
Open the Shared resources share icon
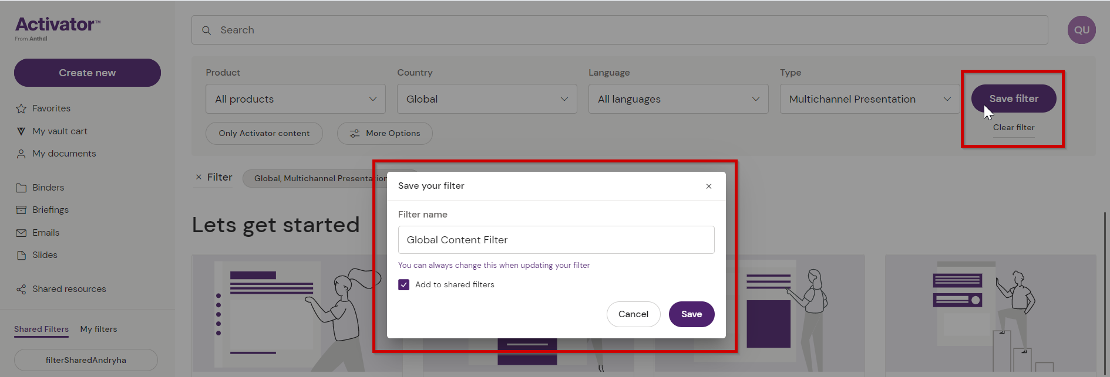pos(21,289)
